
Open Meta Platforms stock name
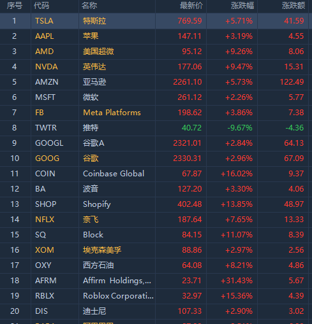coord(112,113)
